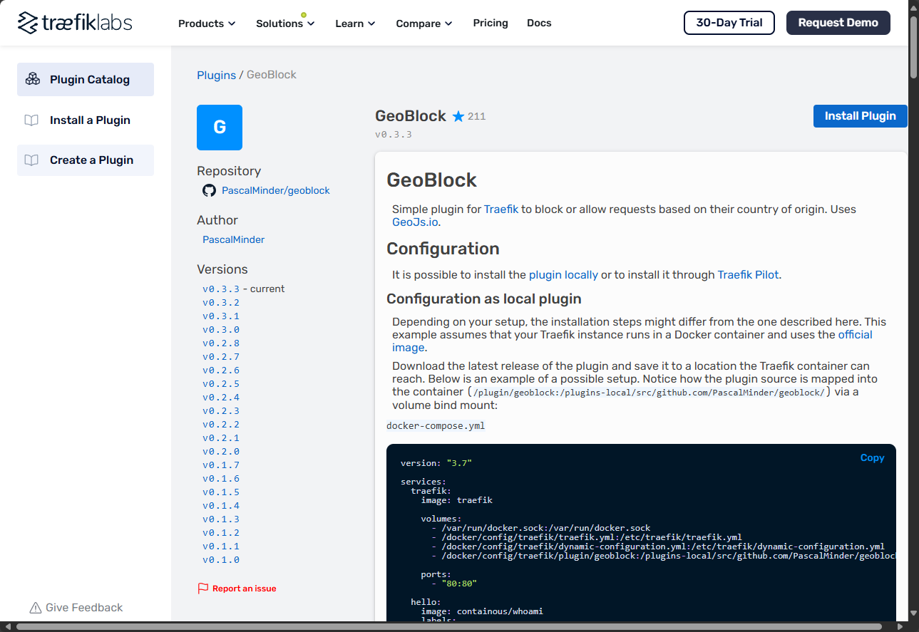Expand the Products dropdown menu

pos(207,24)
